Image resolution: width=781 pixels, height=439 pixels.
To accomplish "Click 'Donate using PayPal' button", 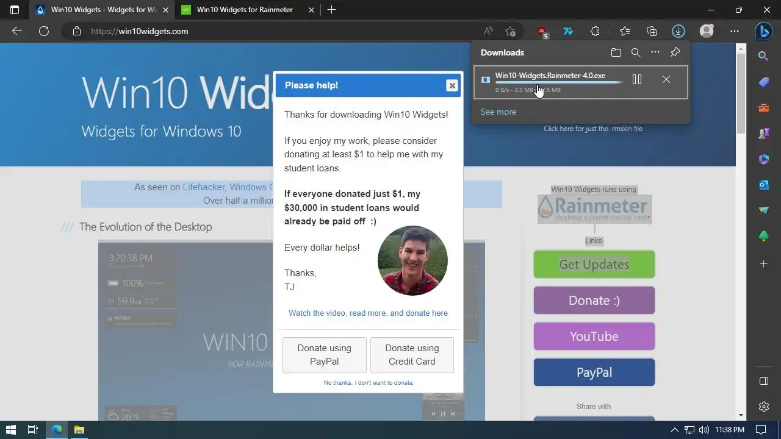I will 325,355.
